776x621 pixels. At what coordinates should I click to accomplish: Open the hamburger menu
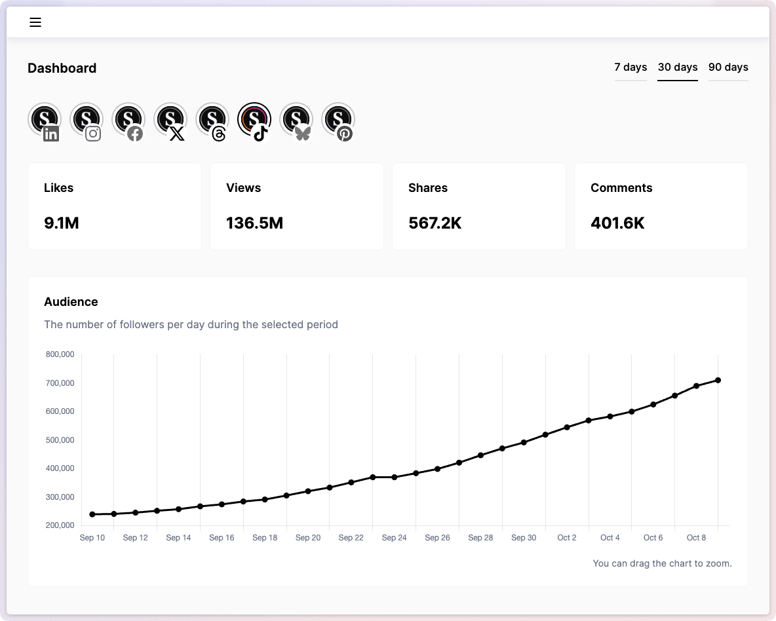click(35, 22)
